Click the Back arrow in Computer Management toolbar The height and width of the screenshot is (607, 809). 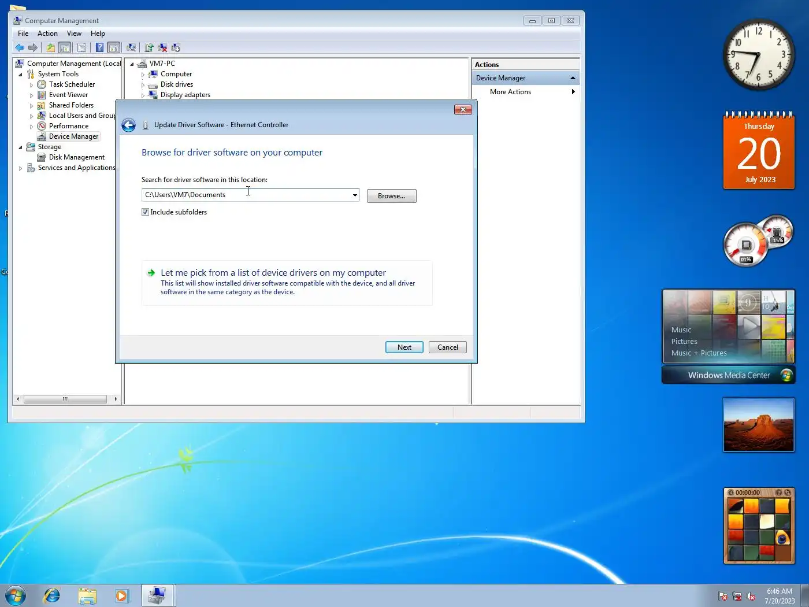pos(20,48)
